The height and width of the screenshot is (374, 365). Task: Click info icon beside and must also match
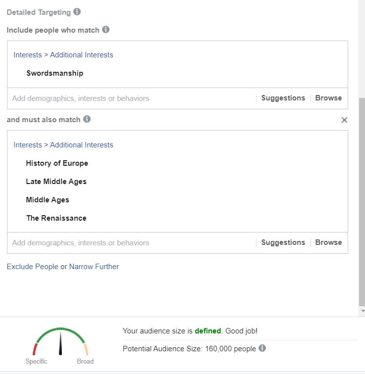(x=87, y=119)
